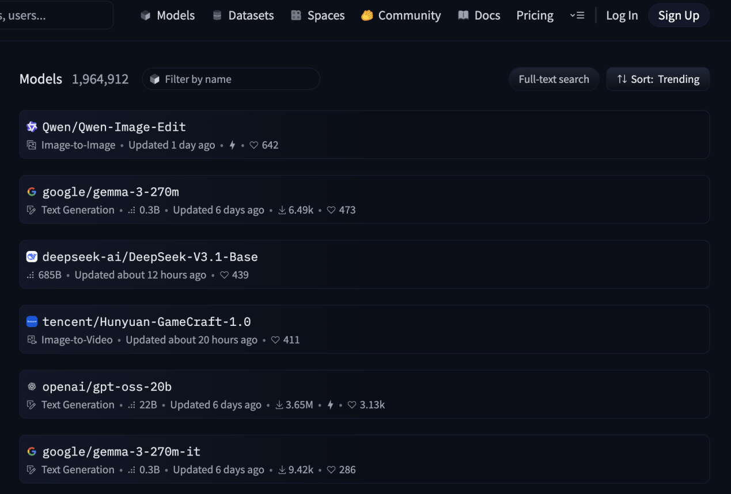Click the Google logo beside gemma-3-270m

click(32, 192)
